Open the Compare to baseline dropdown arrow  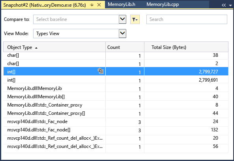pyautogui.click(x=122, y=19)
